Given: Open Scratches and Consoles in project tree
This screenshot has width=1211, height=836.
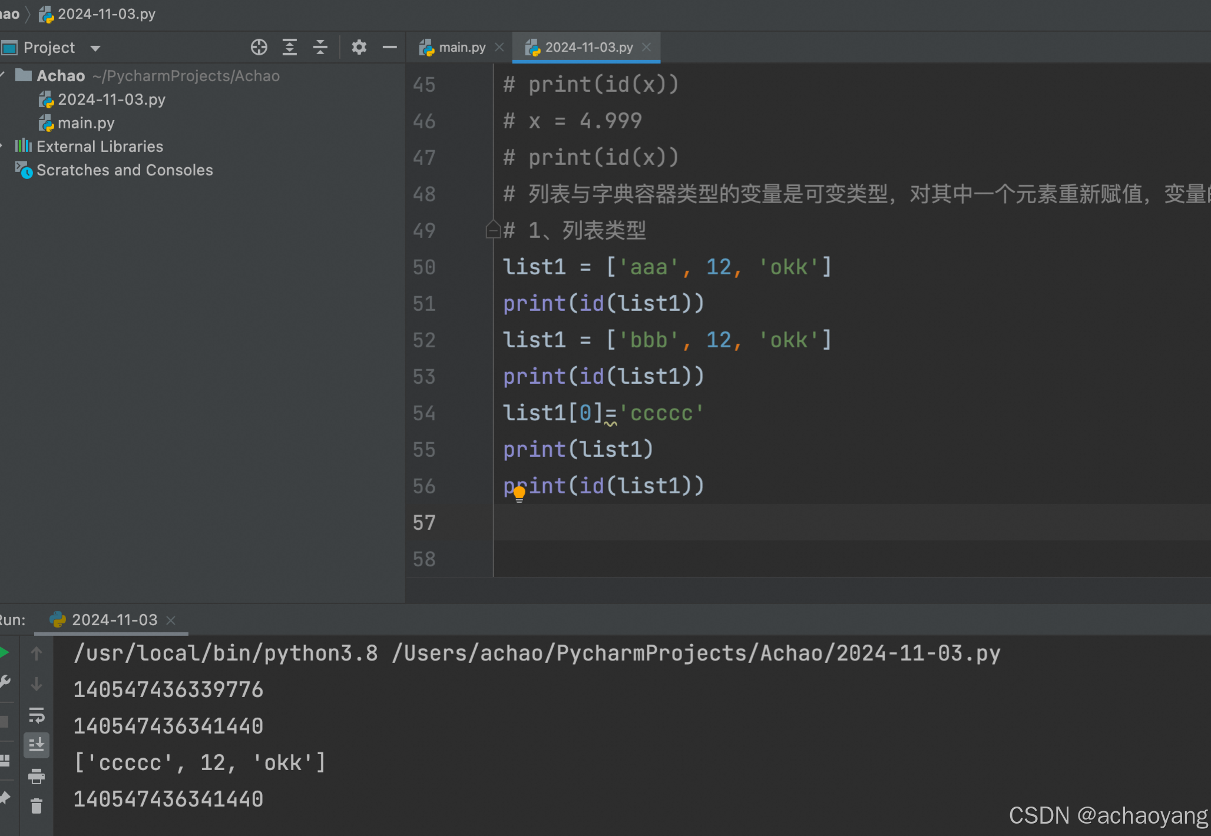Looking at the screenshot, I should coord(124,170).
